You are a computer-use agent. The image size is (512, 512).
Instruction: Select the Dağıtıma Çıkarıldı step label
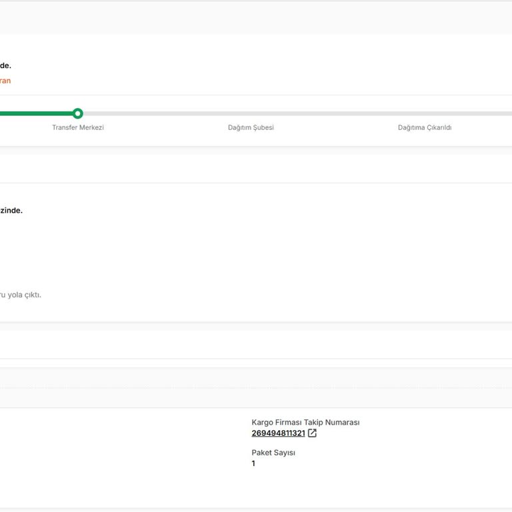pos(425,127)
